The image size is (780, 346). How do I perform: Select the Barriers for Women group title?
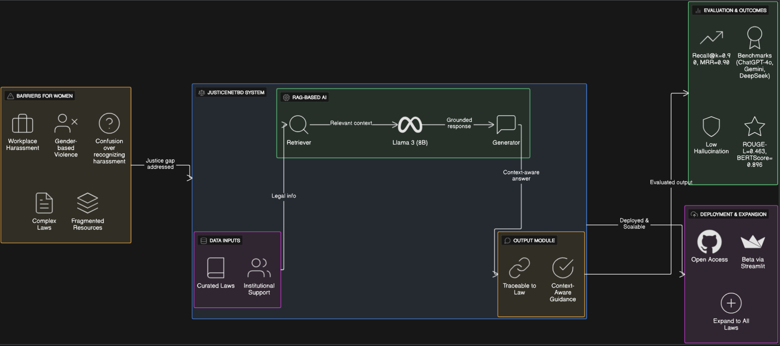tap(44, 96)
